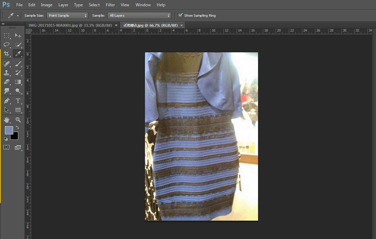Screen dimensions: 376x239
Task: Open the Sample 'All Layers' dropdown
Action: tap(139, 16)
